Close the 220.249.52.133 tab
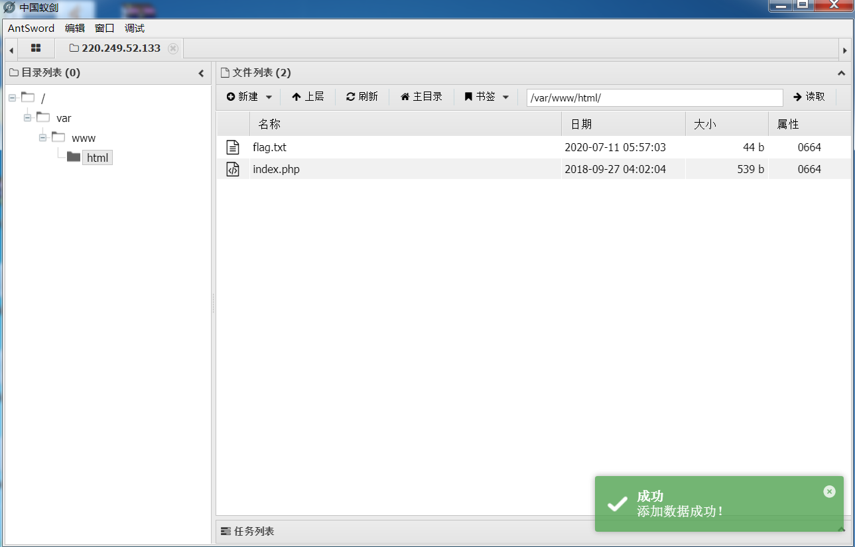 coord(173,48)
